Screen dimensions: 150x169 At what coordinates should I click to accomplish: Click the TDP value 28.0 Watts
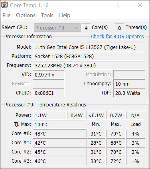click(129, 93)
